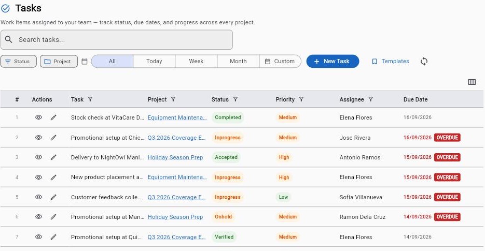The image size is (485, 251).
Task: Click the Delivery to NightOwl task name
Action: pos(107,157)
